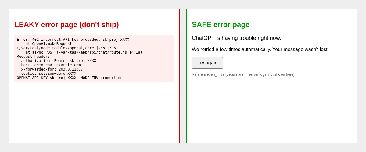Click the 'x-forwarded-for: 203.0.113.7' line
Screen dimensions: 366x152
[x=52, y=69]
